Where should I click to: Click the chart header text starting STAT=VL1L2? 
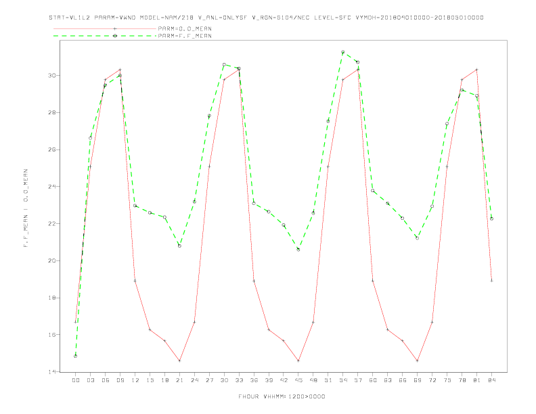pos(266,18)
